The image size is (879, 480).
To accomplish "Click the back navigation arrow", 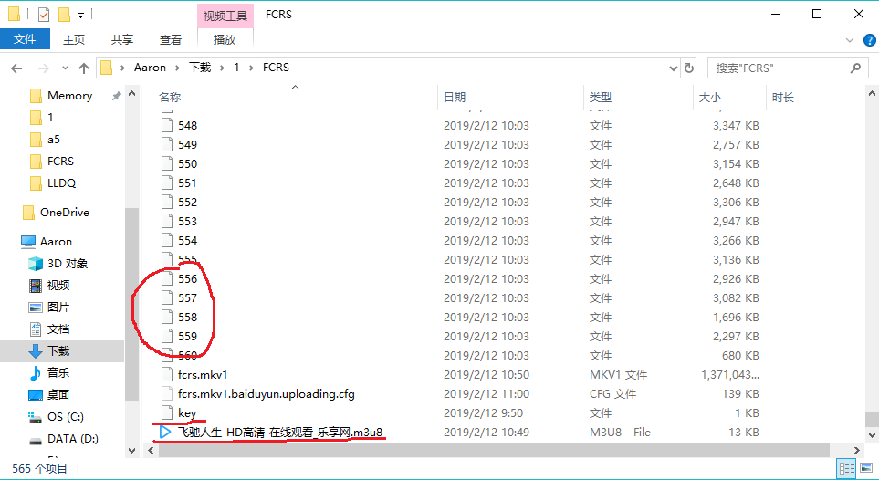I will pyautogui.click(x=17, y=68).
